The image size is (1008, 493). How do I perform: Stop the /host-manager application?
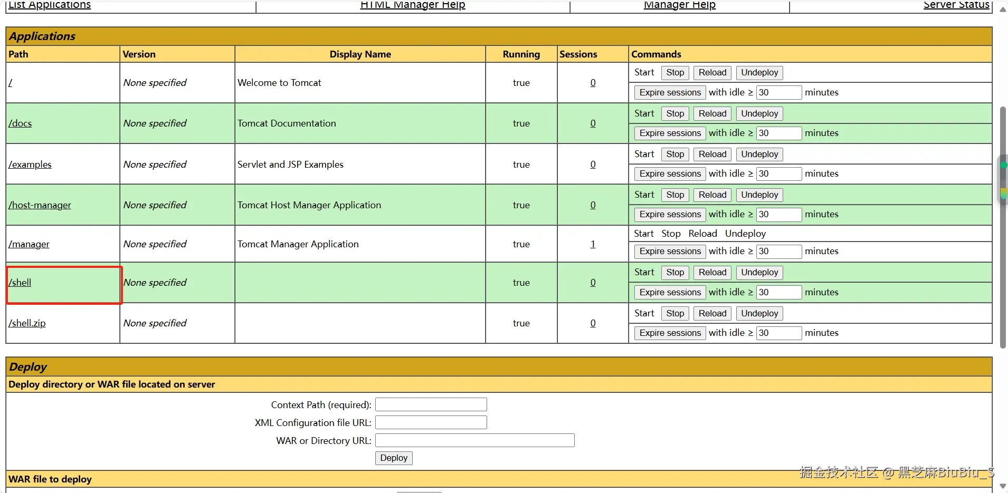pos(675,195)
